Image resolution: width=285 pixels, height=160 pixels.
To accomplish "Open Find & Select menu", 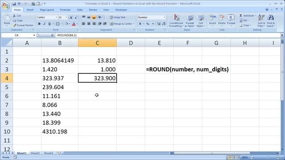I will tap(271, 21).
